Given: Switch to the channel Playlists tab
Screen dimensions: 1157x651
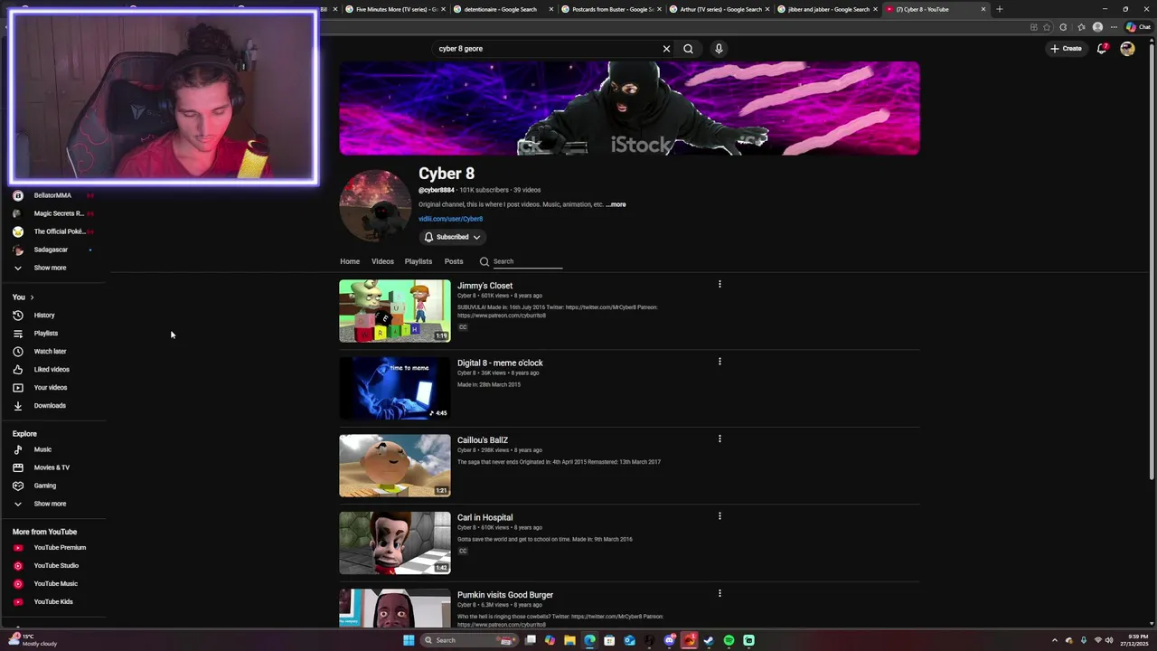Looking at the screenshot, I should pyautogui.click(x=419, y=261).
